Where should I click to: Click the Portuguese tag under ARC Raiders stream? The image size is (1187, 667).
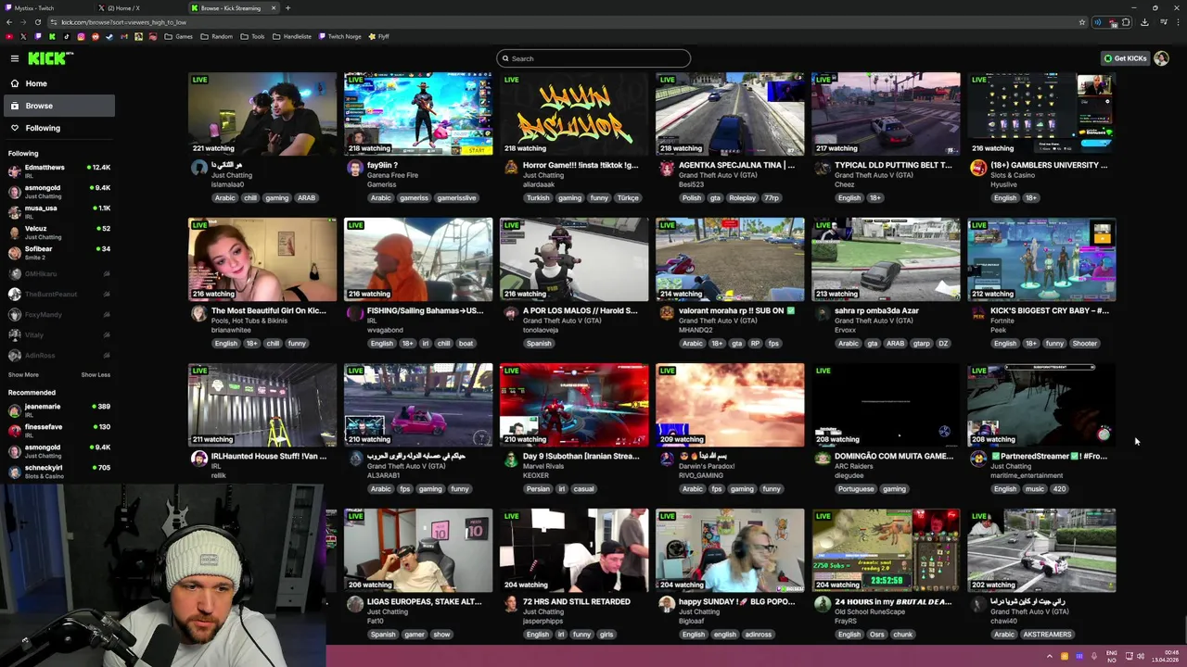click(856, 489)
